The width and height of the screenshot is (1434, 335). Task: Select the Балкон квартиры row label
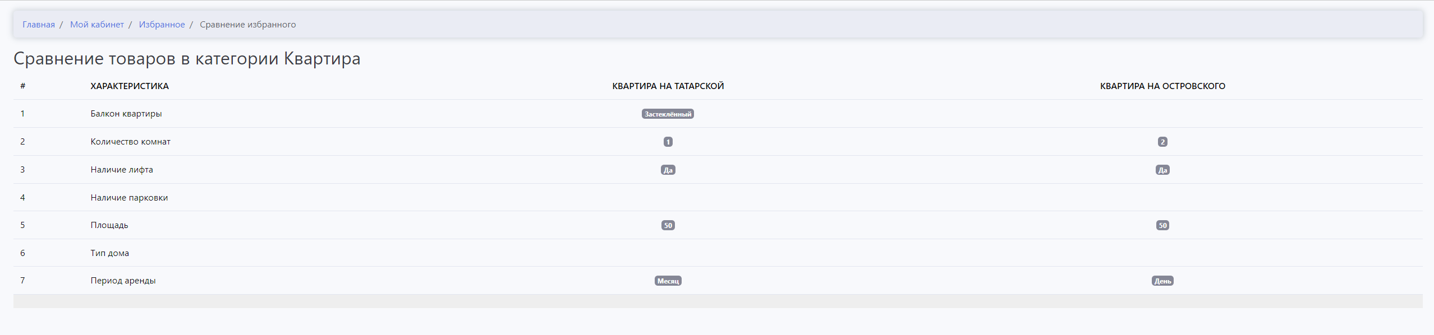(x=126, y=114)
